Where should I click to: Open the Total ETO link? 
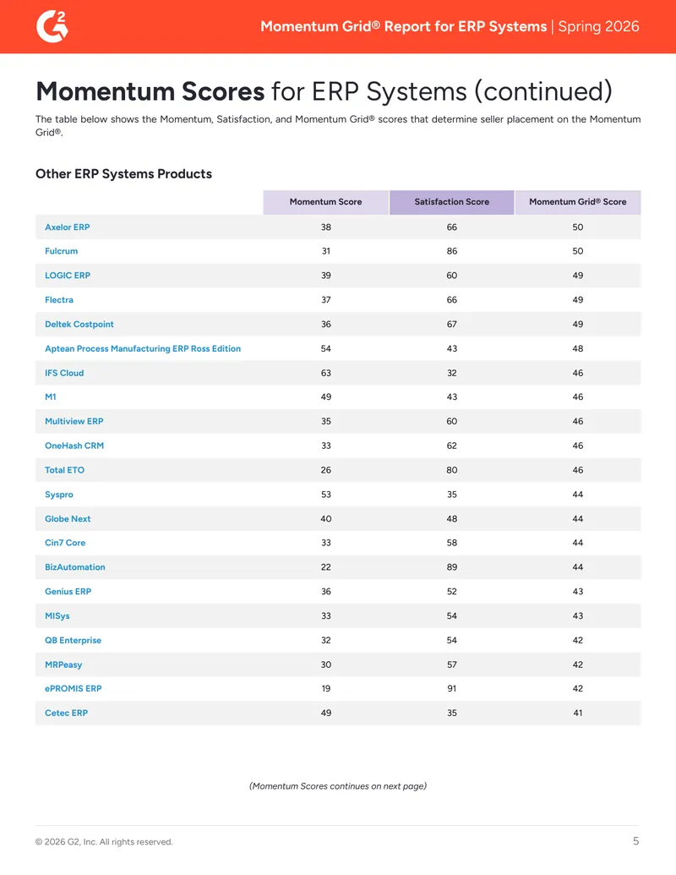coord(65,470)
